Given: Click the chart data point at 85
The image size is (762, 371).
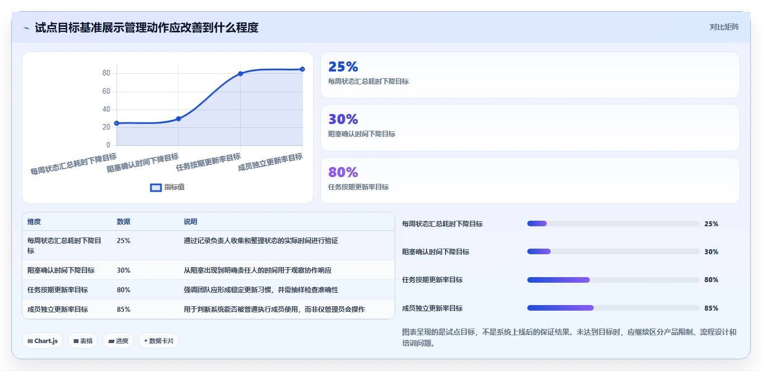Looking at the screenshot, I should 302,69.
